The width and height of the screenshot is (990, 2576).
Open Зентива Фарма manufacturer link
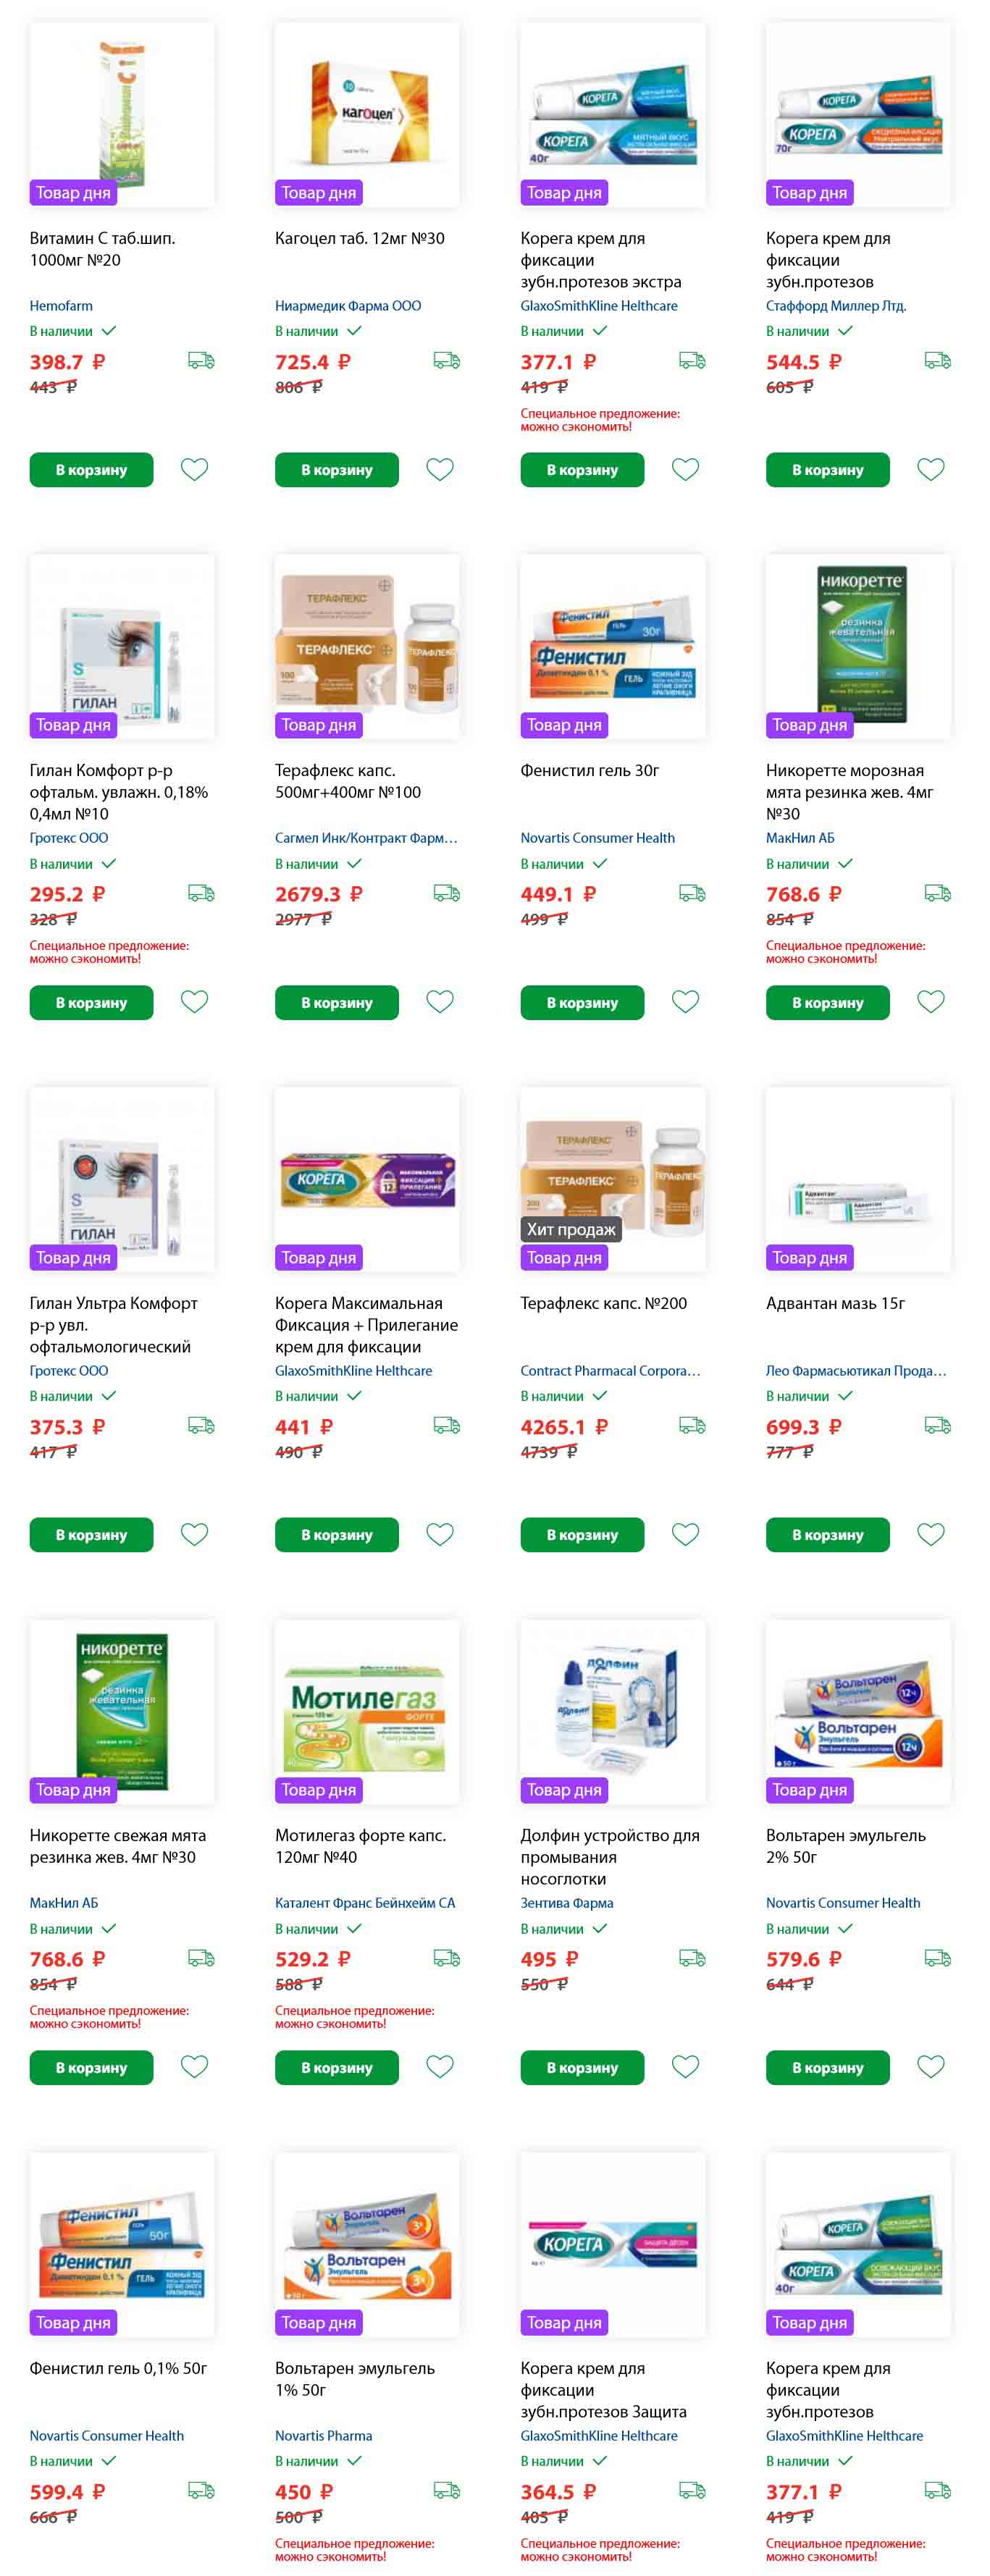click(x=567, y=1903)
